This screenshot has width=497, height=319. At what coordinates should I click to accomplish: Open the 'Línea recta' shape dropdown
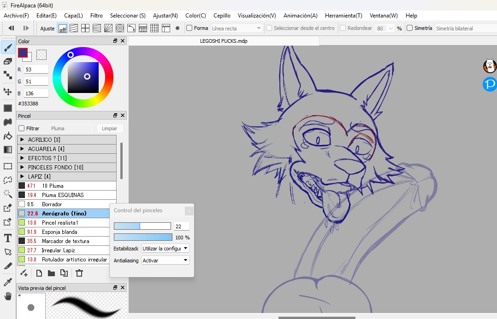237,29
